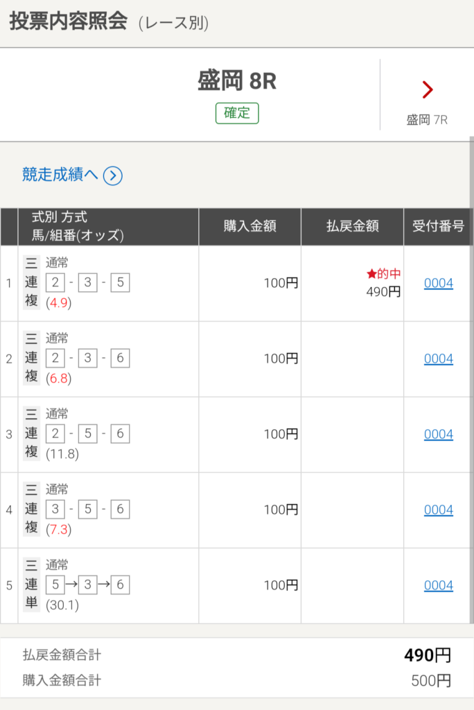Click odds value 4.9 in first row
The image size is (474, 710).
tap(59, 303)
